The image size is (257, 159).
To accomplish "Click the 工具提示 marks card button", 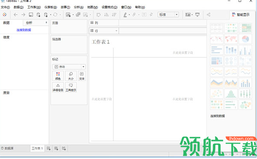I will tap(71, 87).
